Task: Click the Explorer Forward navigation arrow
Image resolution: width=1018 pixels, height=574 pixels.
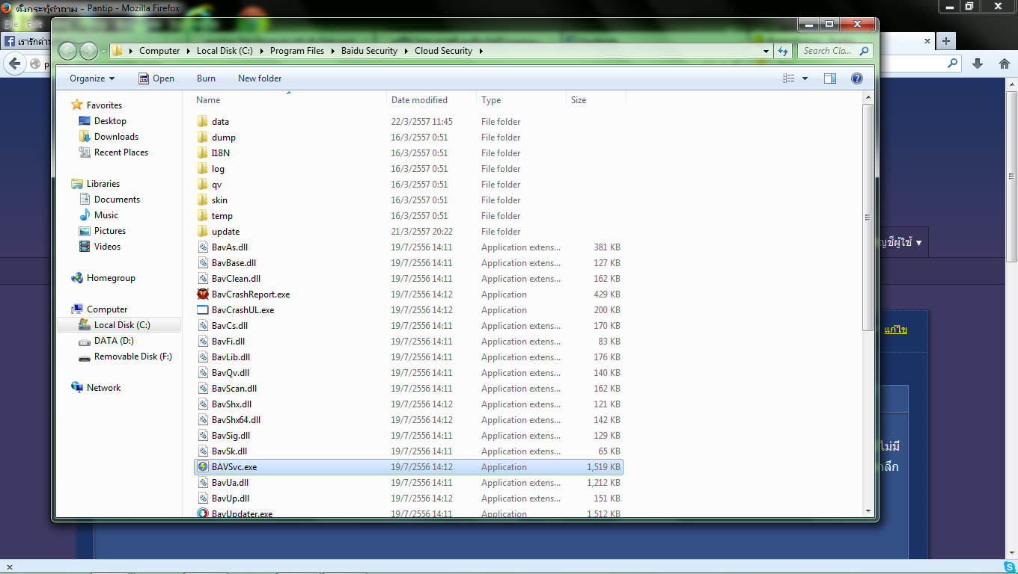Action: [88, 51]
